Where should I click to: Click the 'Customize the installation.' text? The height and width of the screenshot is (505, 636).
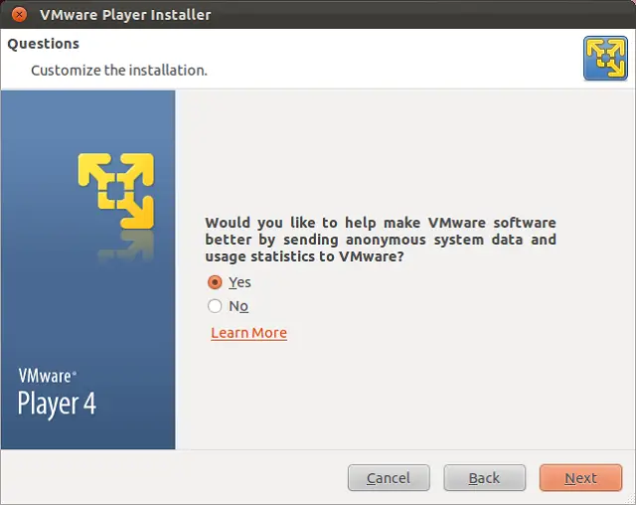(119, 71)
